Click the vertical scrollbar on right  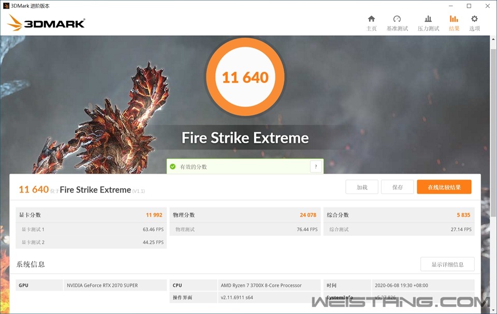click(x=493, y=155)
